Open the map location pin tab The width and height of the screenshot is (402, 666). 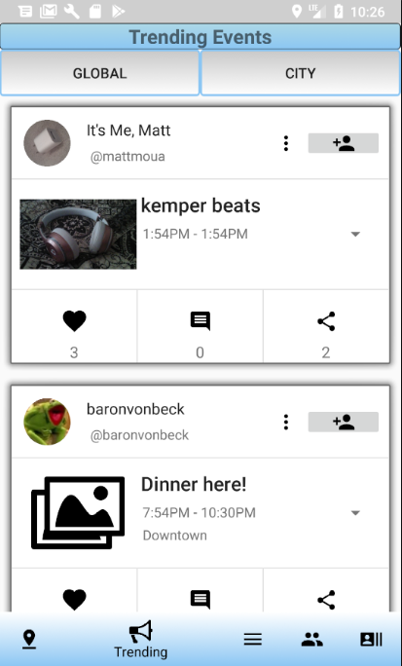pyautogui.click(x=29, y=640)
